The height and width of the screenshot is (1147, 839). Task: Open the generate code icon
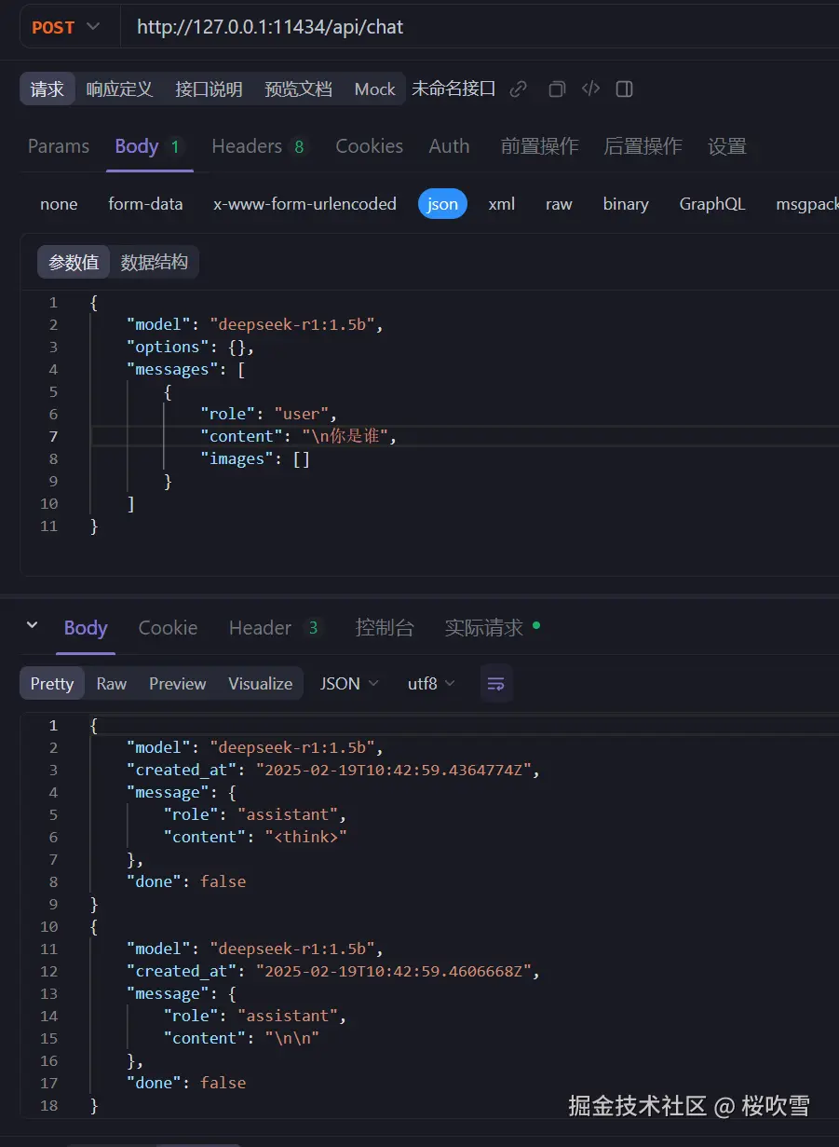pos(590,89)
